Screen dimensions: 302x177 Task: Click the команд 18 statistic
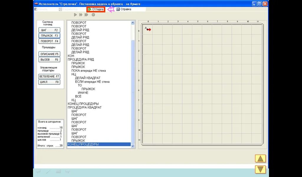[50, 128]
